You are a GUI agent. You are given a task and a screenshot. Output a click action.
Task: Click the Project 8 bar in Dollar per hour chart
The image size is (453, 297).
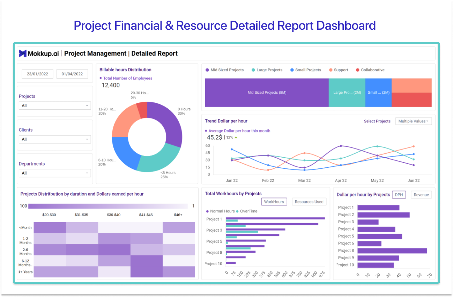392,251
